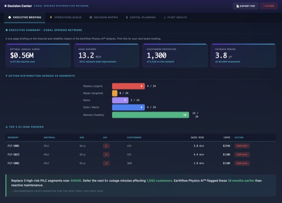Click the Material column header
Screen dimensions: 282x203
pos(49,137)
